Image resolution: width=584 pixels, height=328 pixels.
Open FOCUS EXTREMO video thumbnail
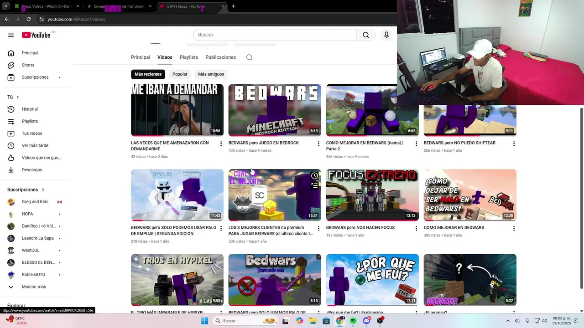tap(372, 195)
